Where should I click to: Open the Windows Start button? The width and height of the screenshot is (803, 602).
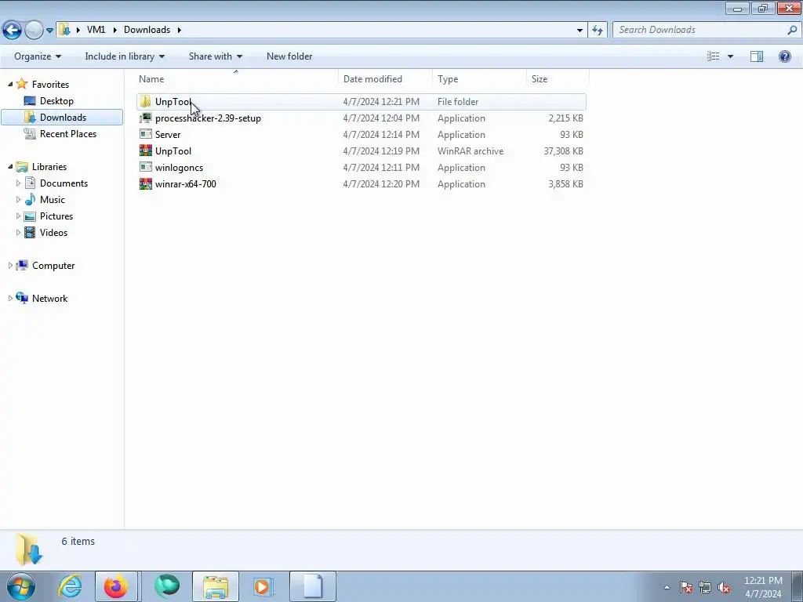[21, 586]
